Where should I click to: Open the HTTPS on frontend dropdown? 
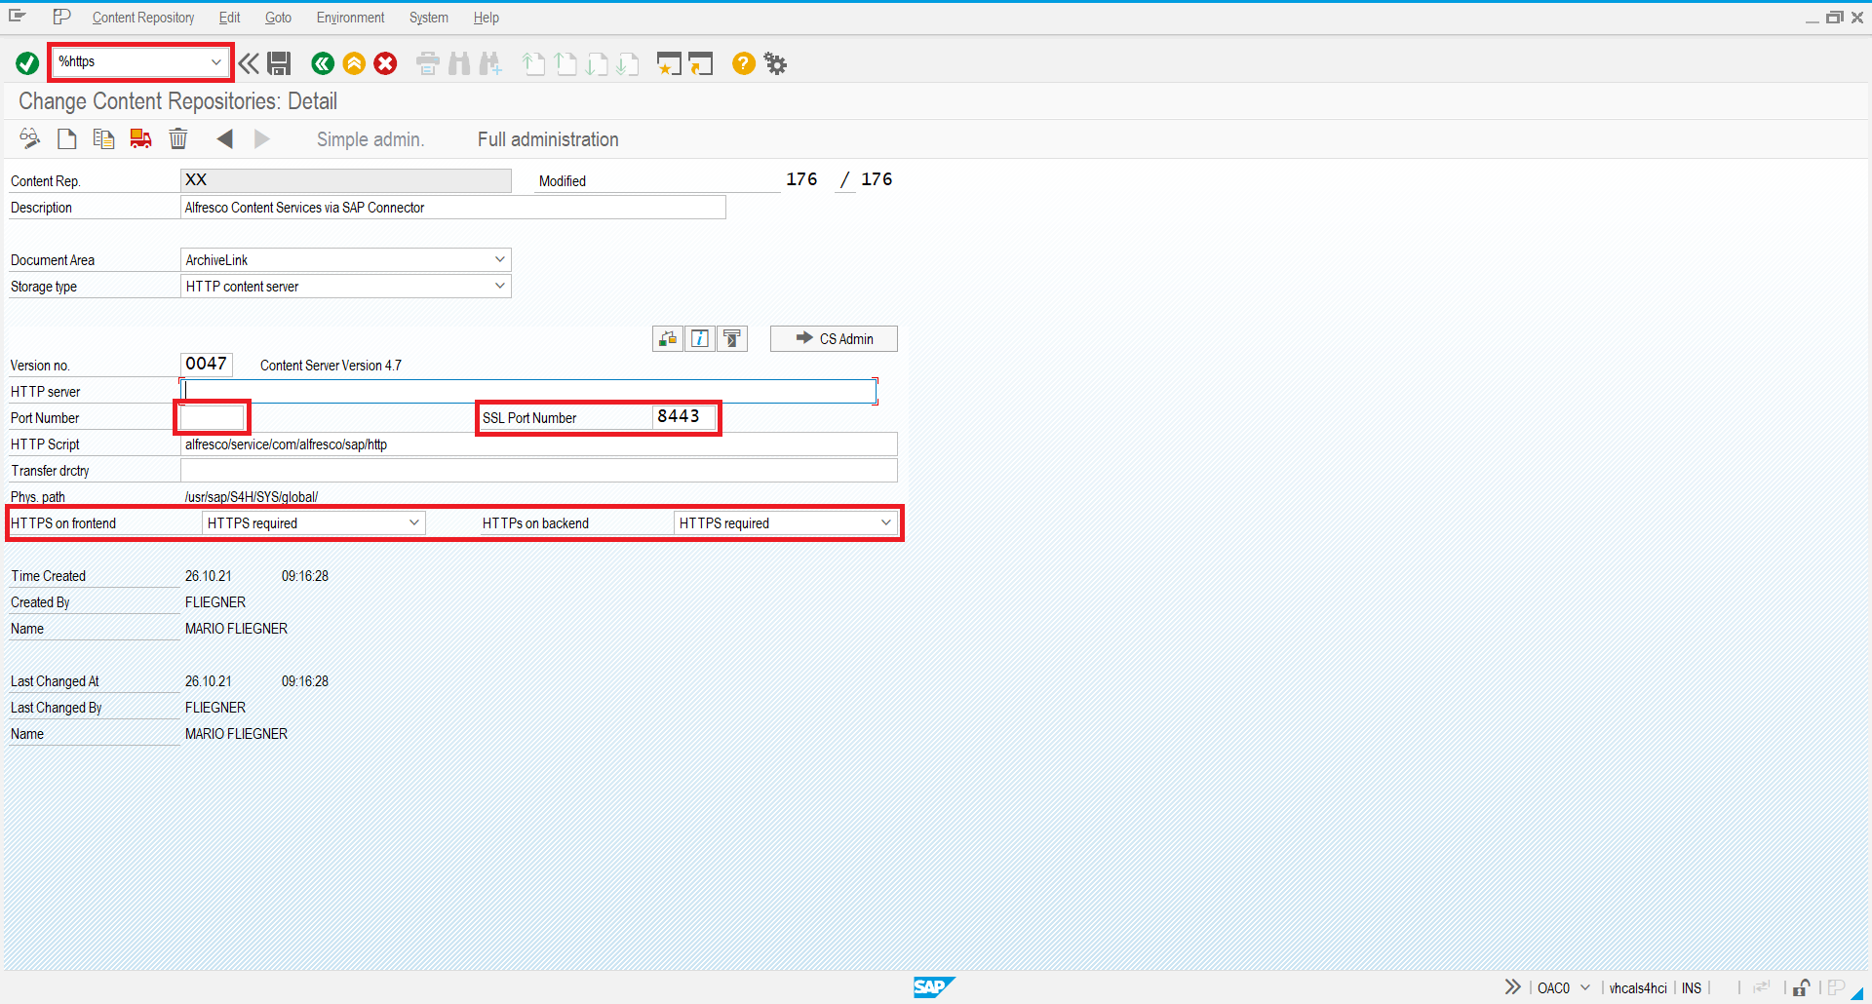coord(414,522)
